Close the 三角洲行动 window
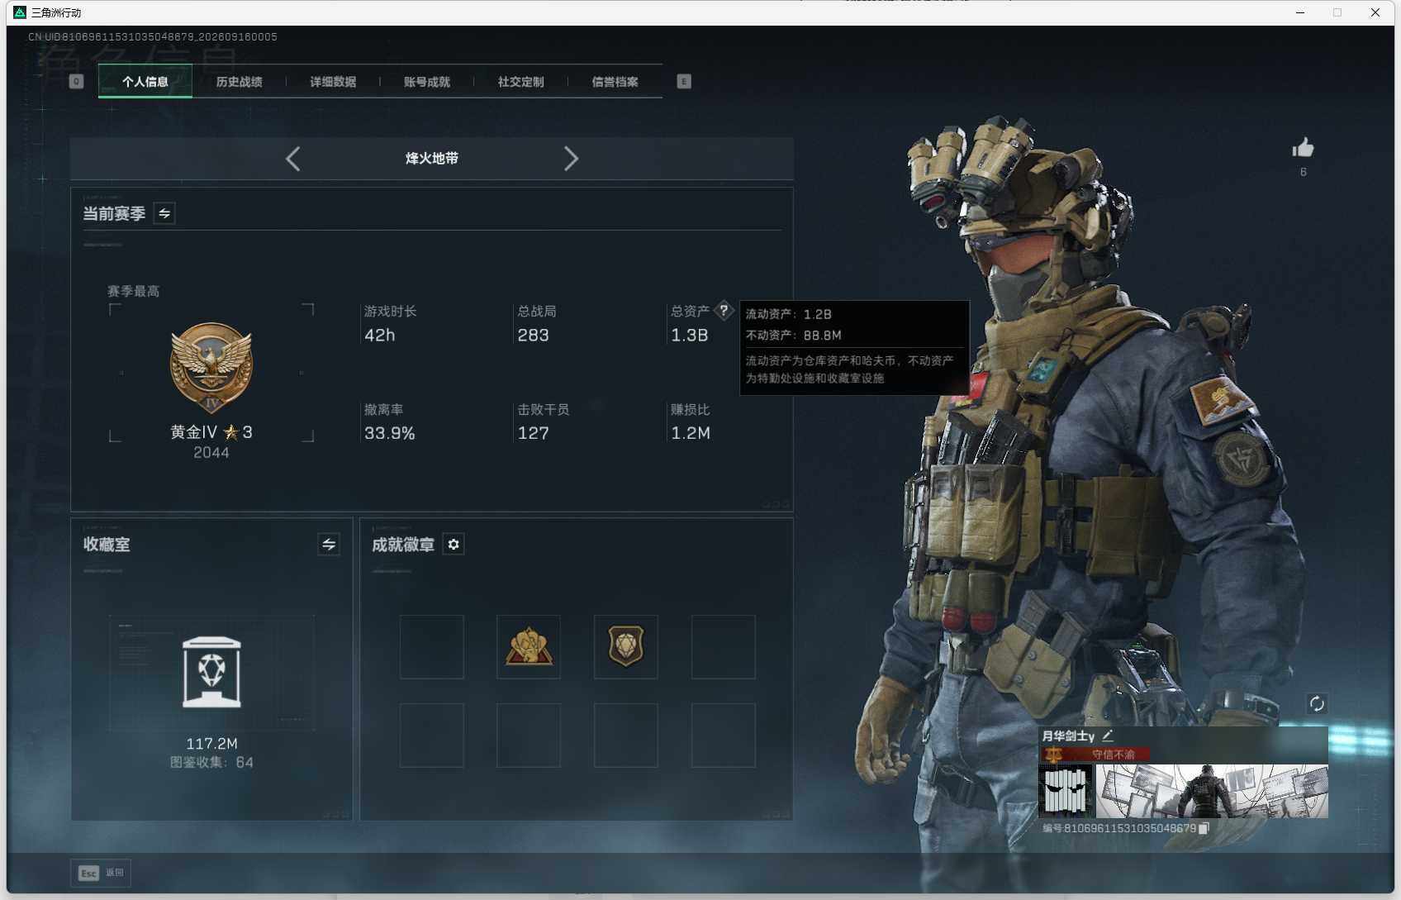This screenshot has width=1401, height=900. 1375,12
